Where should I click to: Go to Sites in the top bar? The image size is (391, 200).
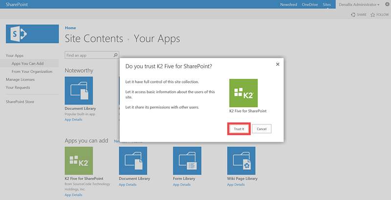[326, 4]
